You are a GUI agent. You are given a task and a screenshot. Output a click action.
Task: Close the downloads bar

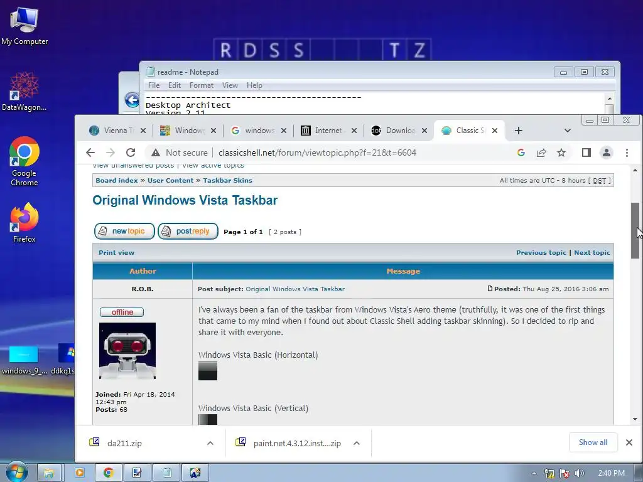coord(629,442)
